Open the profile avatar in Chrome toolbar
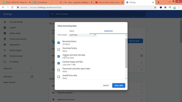This screenshot has height=102, width=182. pos(174,7)
